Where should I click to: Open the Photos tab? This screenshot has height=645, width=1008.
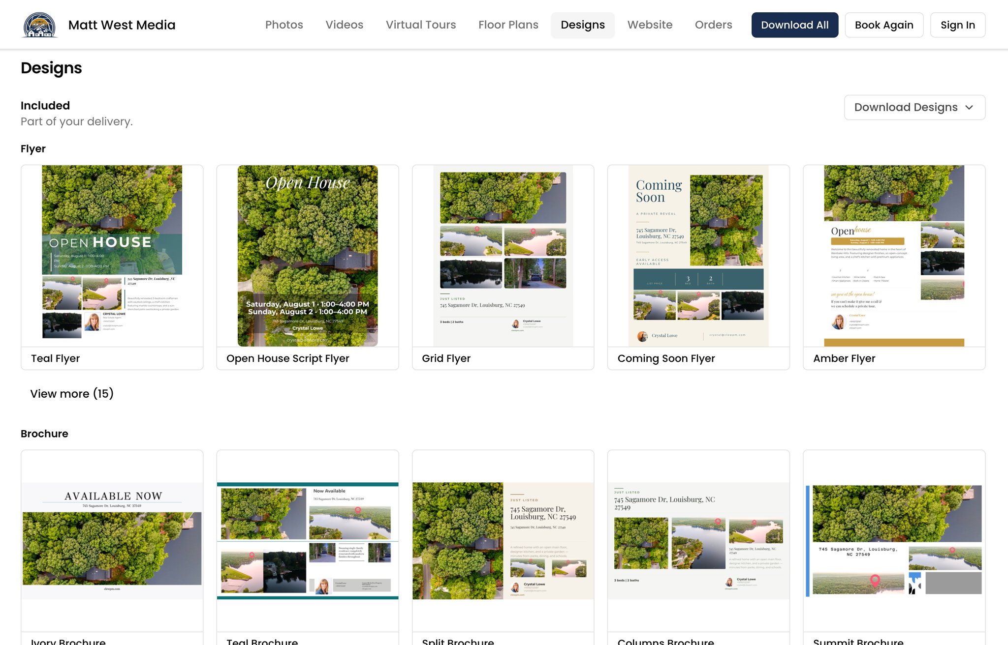(284, 25)
